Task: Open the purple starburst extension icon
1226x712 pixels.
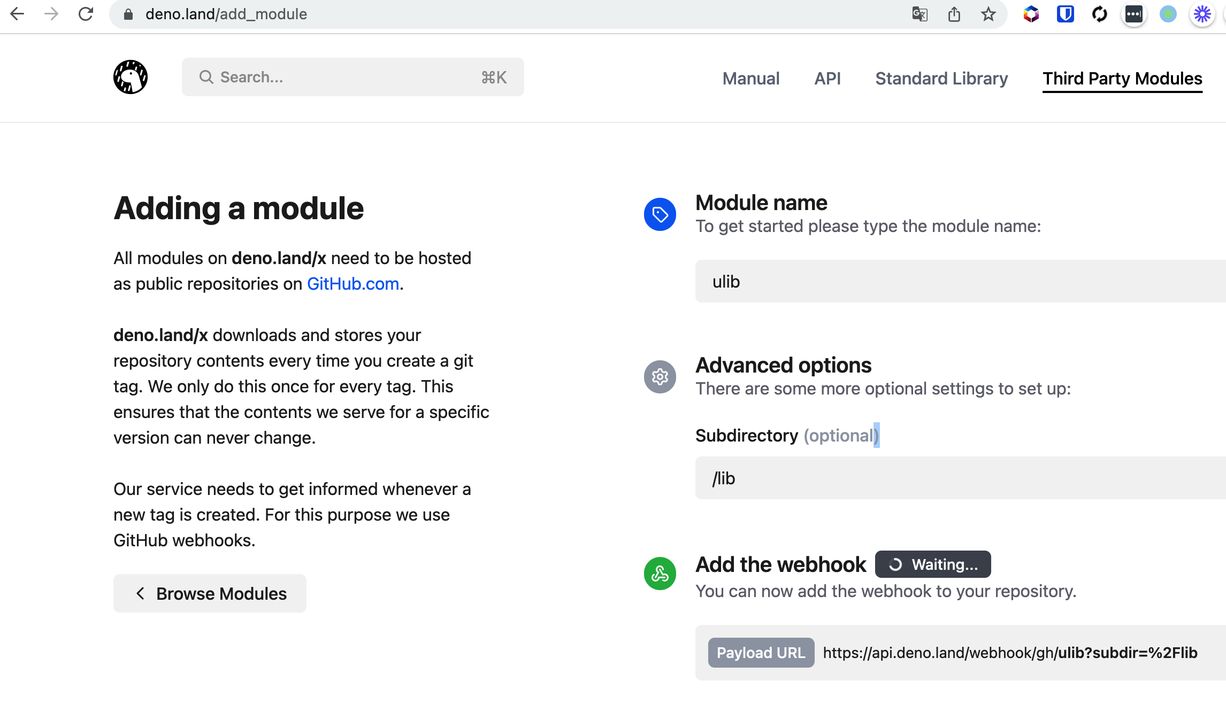Action: pyautogui.click(x=1202, y=14)
